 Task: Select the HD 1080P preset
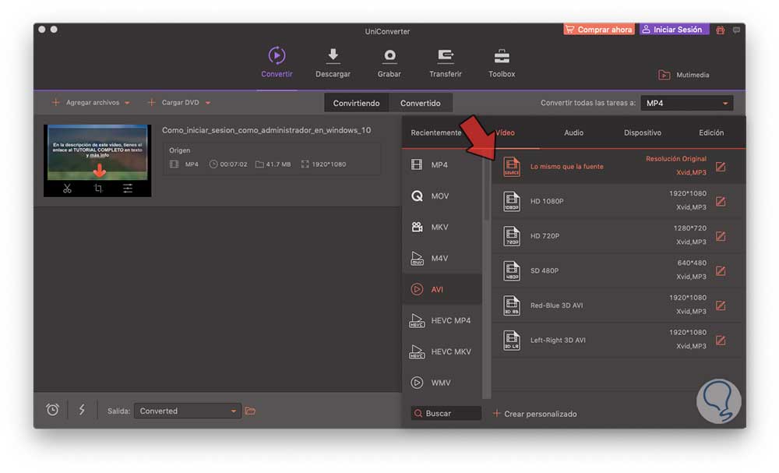[618, 201]
